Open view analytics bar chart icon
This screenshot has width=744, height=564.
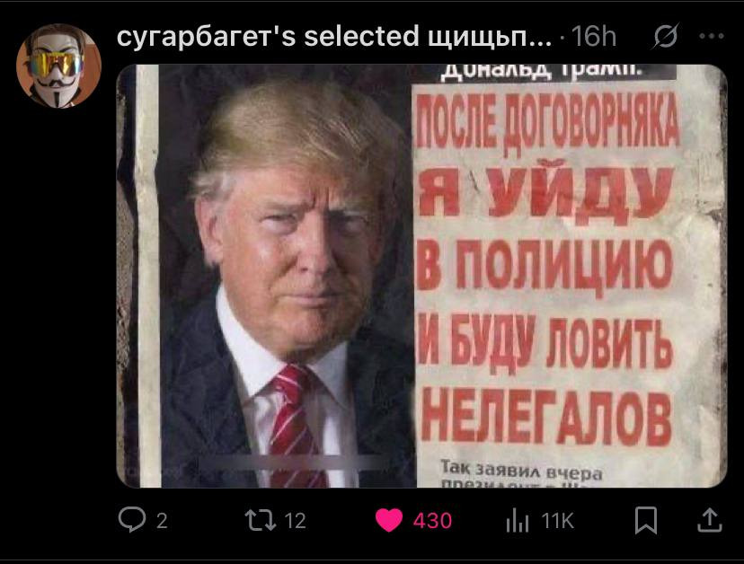click(518, 520)
